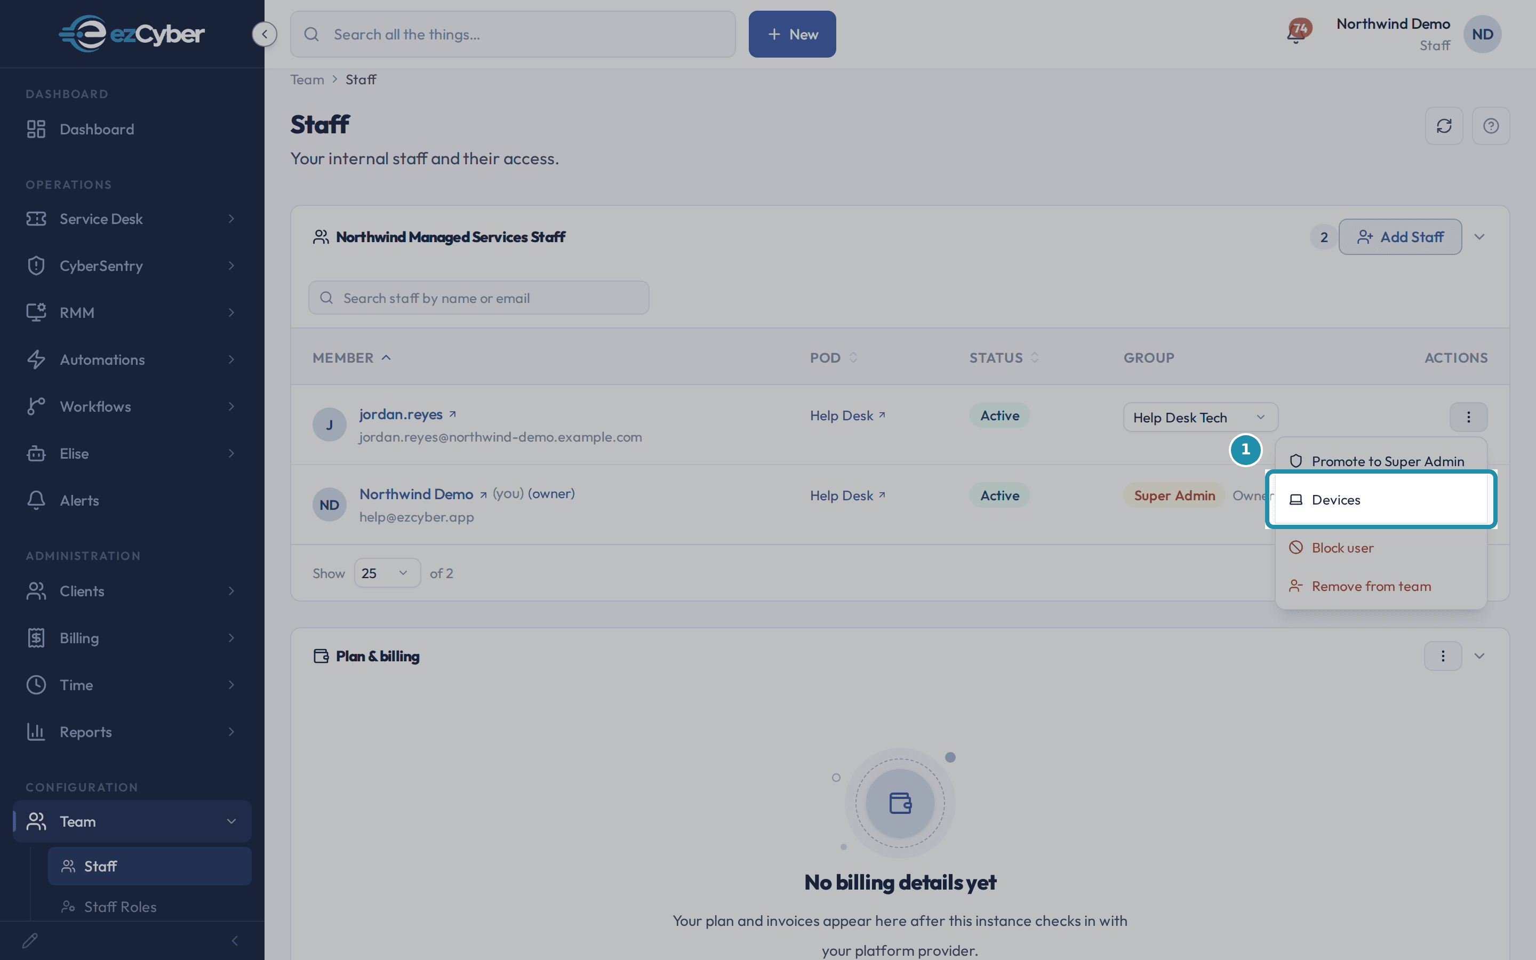
Task: Collapse Northwind Managed Services Staff panel
Action: (1479, 237)
